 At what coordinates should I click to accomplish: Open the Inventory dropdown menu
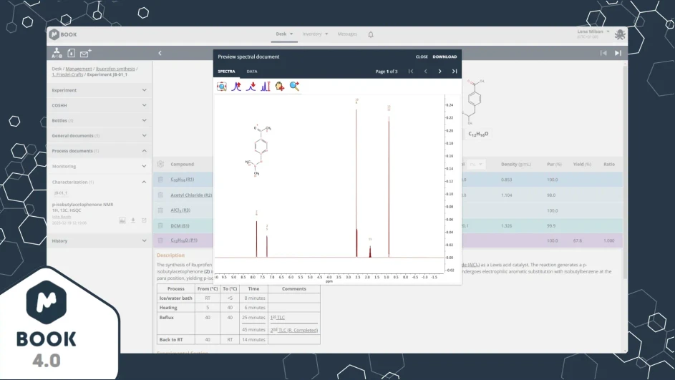coord(315,34)
